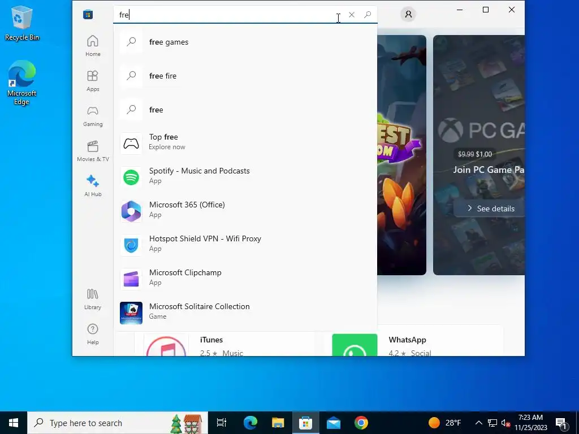Clear the search box text

[352, 15]
